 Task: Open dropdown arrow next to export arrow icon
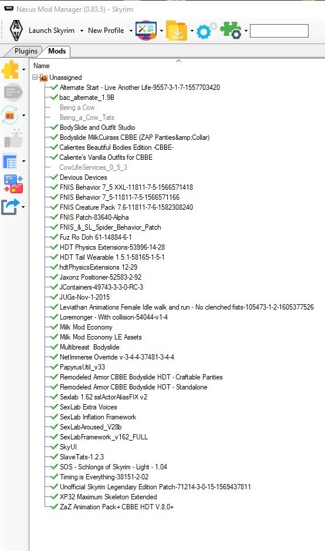pyautogui.click(x=23, y=207)
